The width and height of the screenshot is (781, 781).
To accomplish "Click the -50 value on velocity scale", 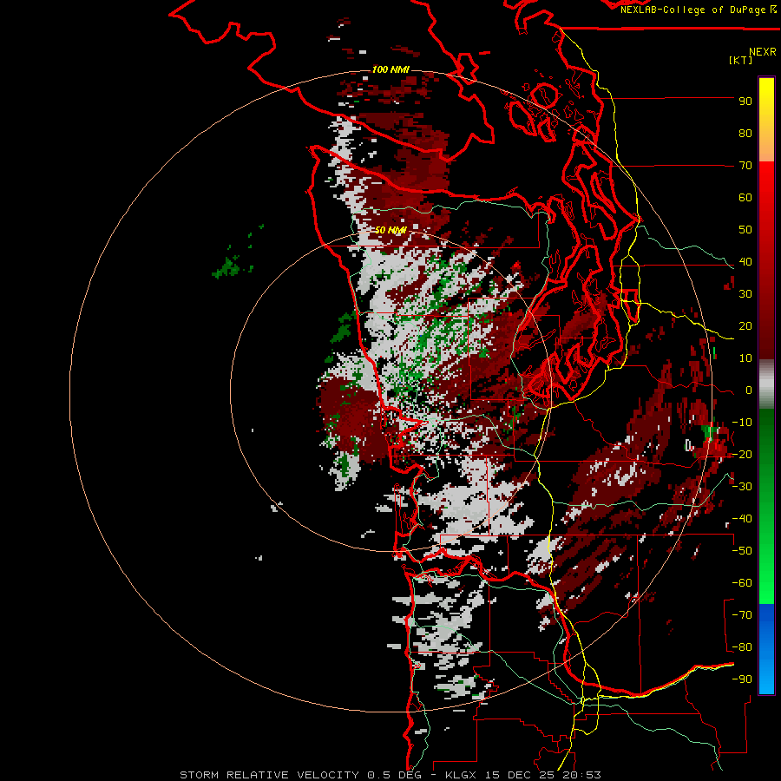I will tap(742, 551).
